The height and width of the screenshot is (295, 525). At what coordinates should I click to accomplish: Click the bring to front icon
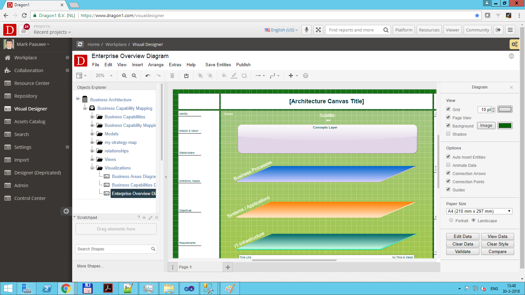click(200, 76)
